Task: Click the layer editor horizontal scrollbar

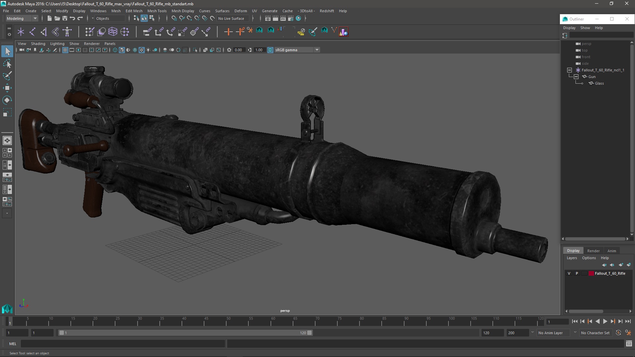Action: click(x=586, y=311)
